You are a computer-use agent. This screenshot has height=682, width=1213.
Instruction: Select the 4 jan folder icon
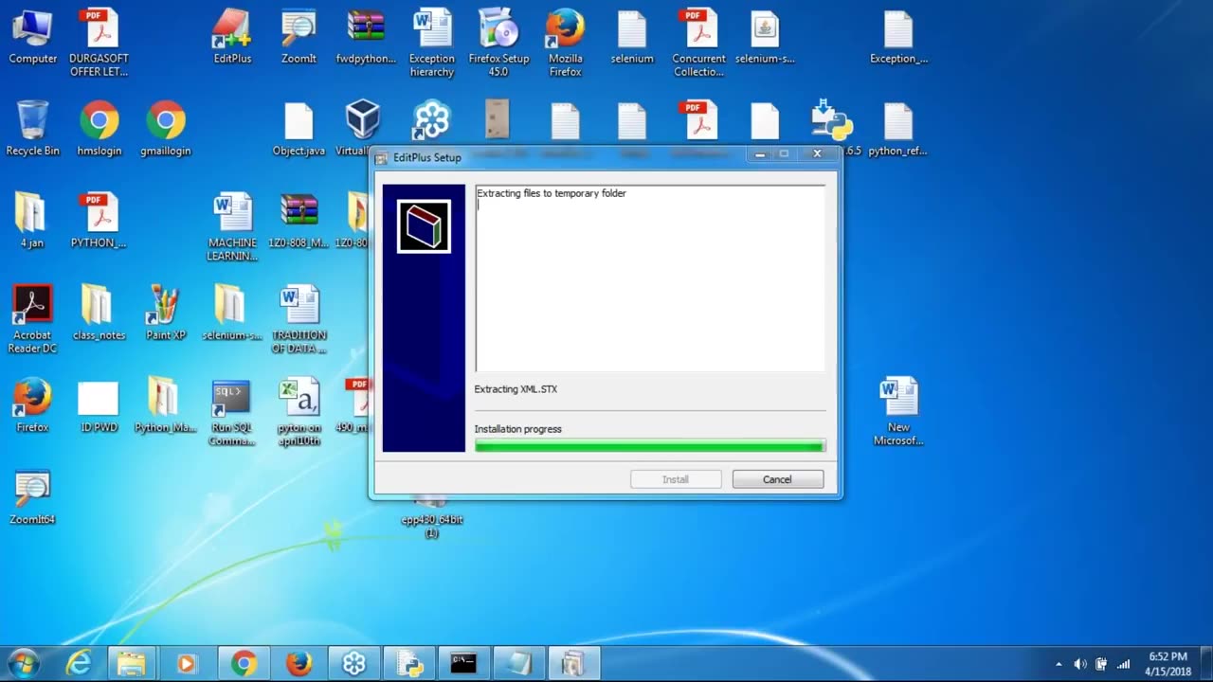[x=31, y=221]
